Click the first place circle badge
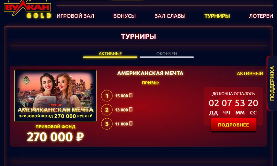 pyautogui.click(x=107, y=96)
